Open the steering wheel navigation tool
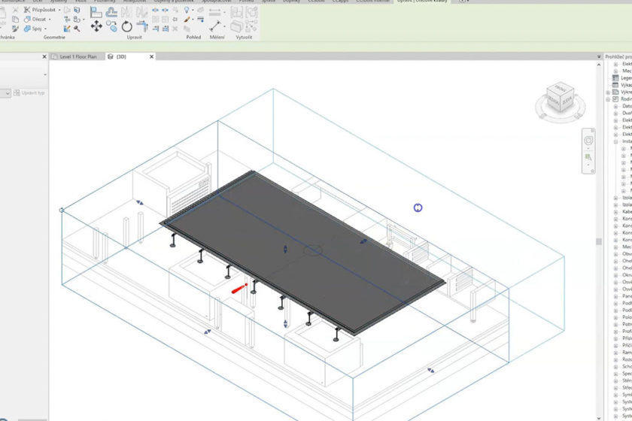Image resolution: width=632 pixels, height=421 pixels. 589,141
